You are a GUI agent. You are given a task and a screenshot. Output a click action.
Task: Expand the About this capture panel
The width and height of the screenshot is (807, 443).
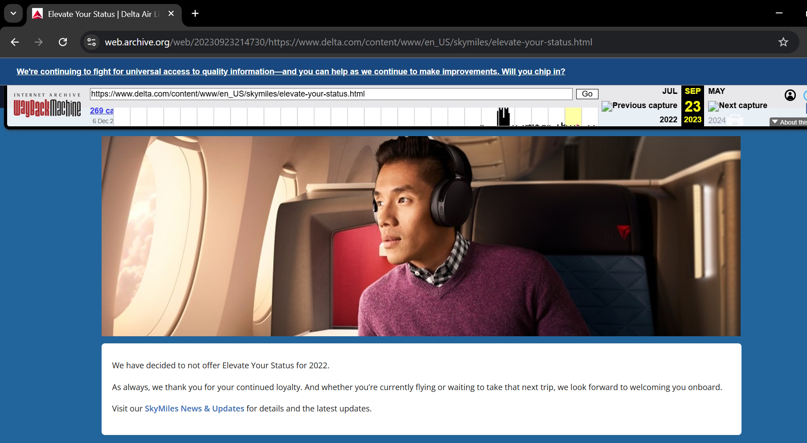[789, 122]
